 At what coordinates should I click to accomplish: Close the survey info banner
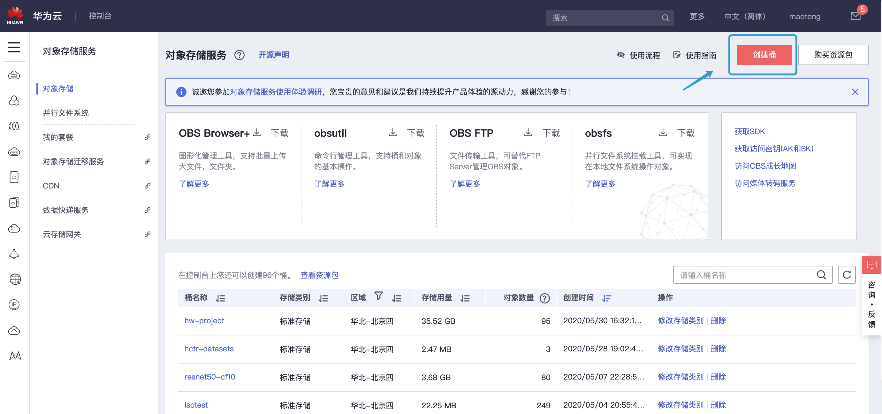(x=855, y=92)
